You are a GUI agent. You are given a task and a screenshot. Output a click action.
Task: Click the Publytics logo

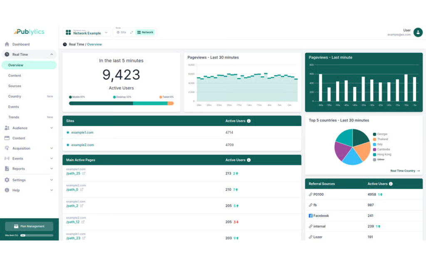[x=29, y=32]
